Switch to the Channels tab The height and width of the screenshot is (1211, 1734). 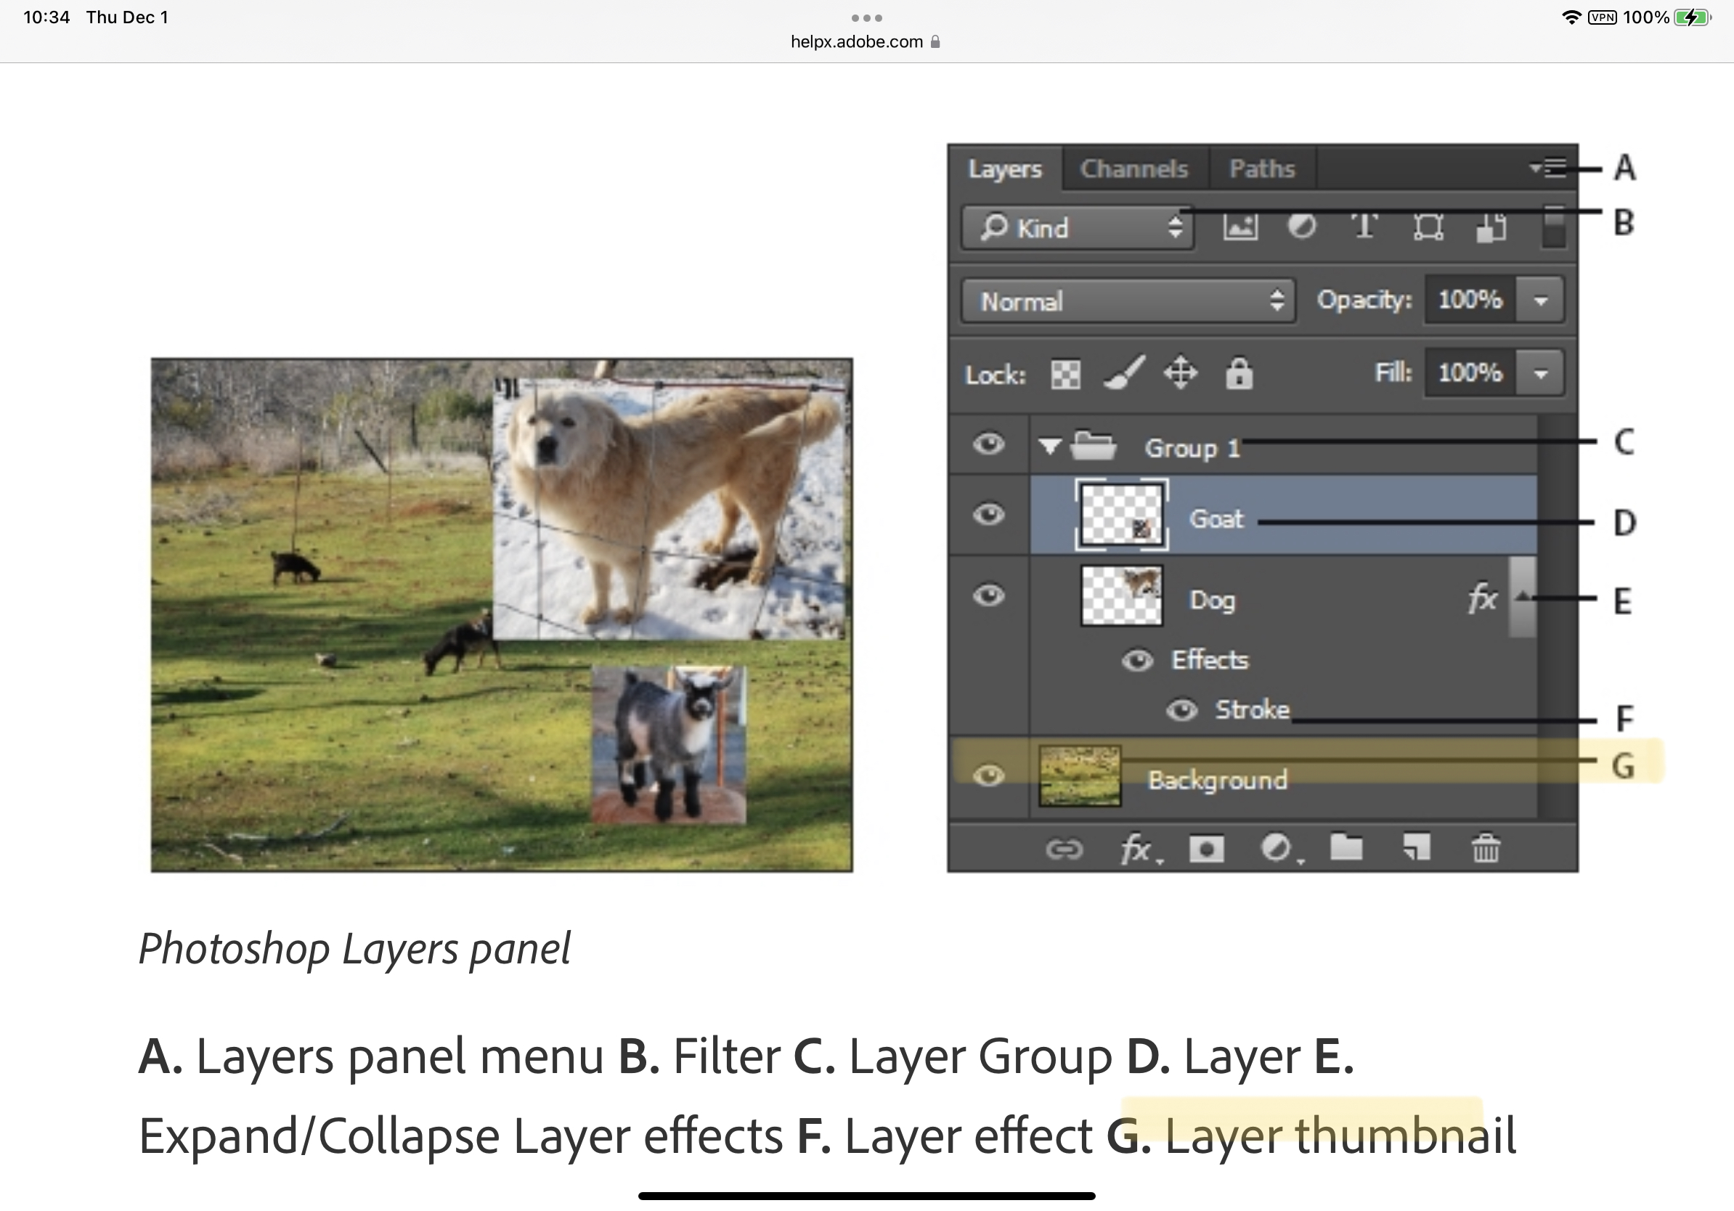pos(1133,168)
